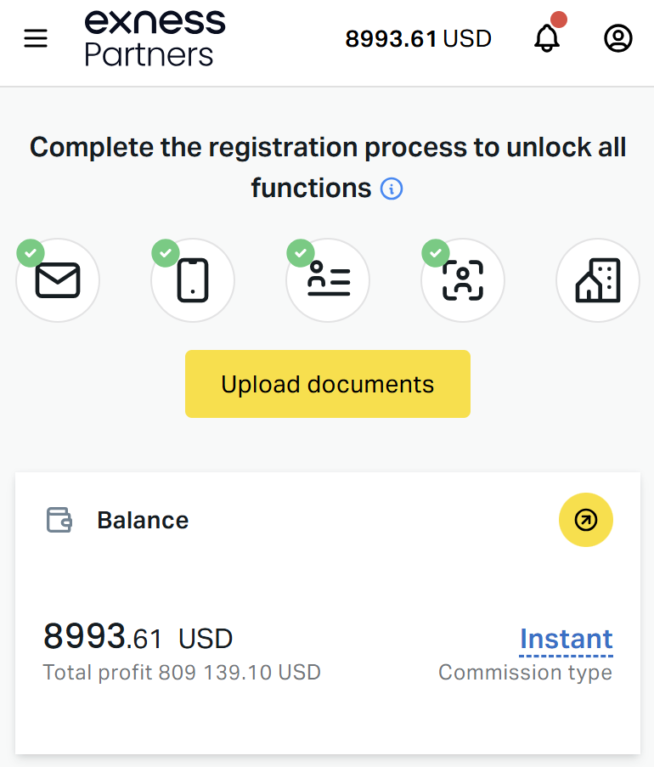Click the green checkmark on the phone step

tap(165, 252)
